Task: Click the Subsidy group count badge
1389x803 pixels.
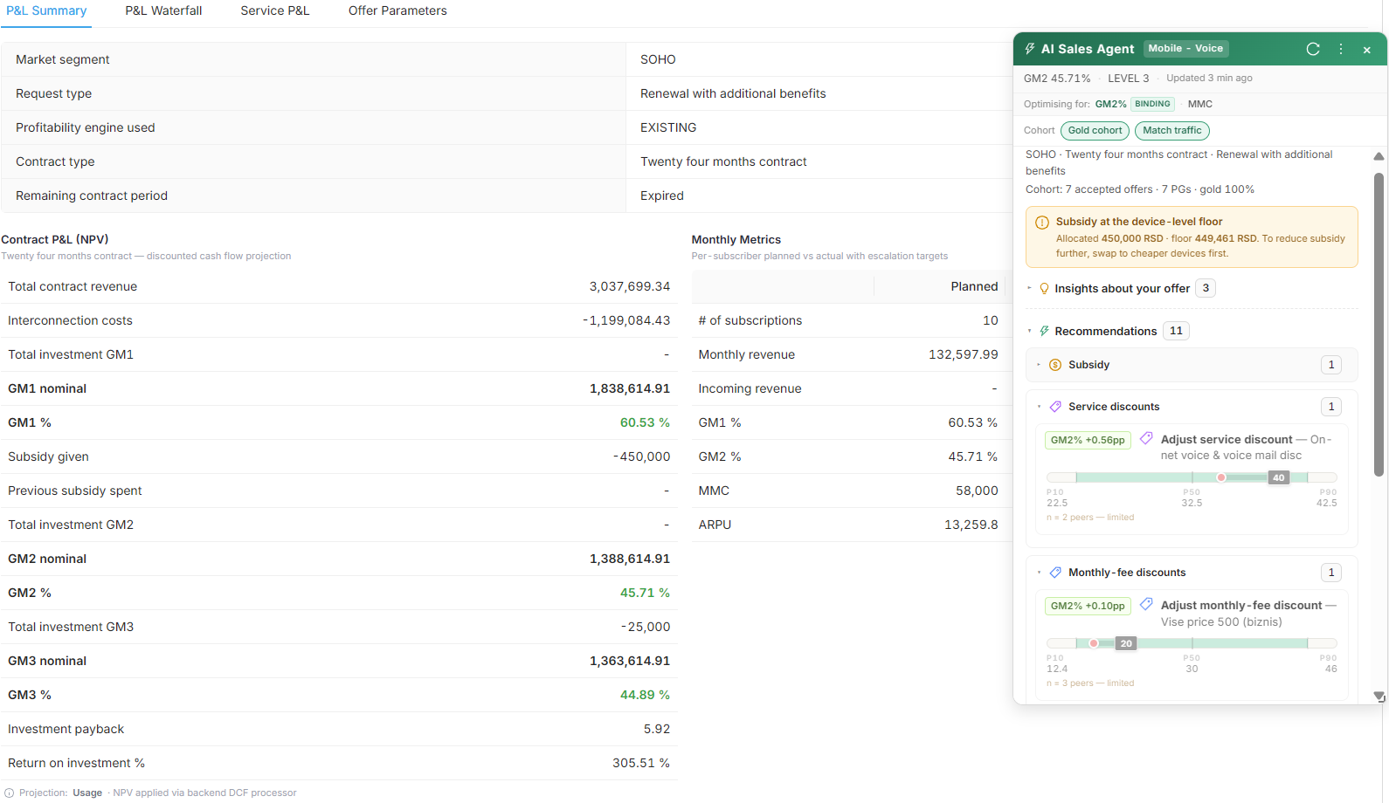Action: pos(1331,365)
